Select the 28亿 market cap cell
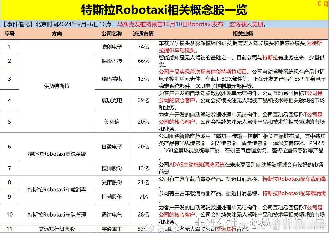329x233 pixels. click(x=143, y=215)
